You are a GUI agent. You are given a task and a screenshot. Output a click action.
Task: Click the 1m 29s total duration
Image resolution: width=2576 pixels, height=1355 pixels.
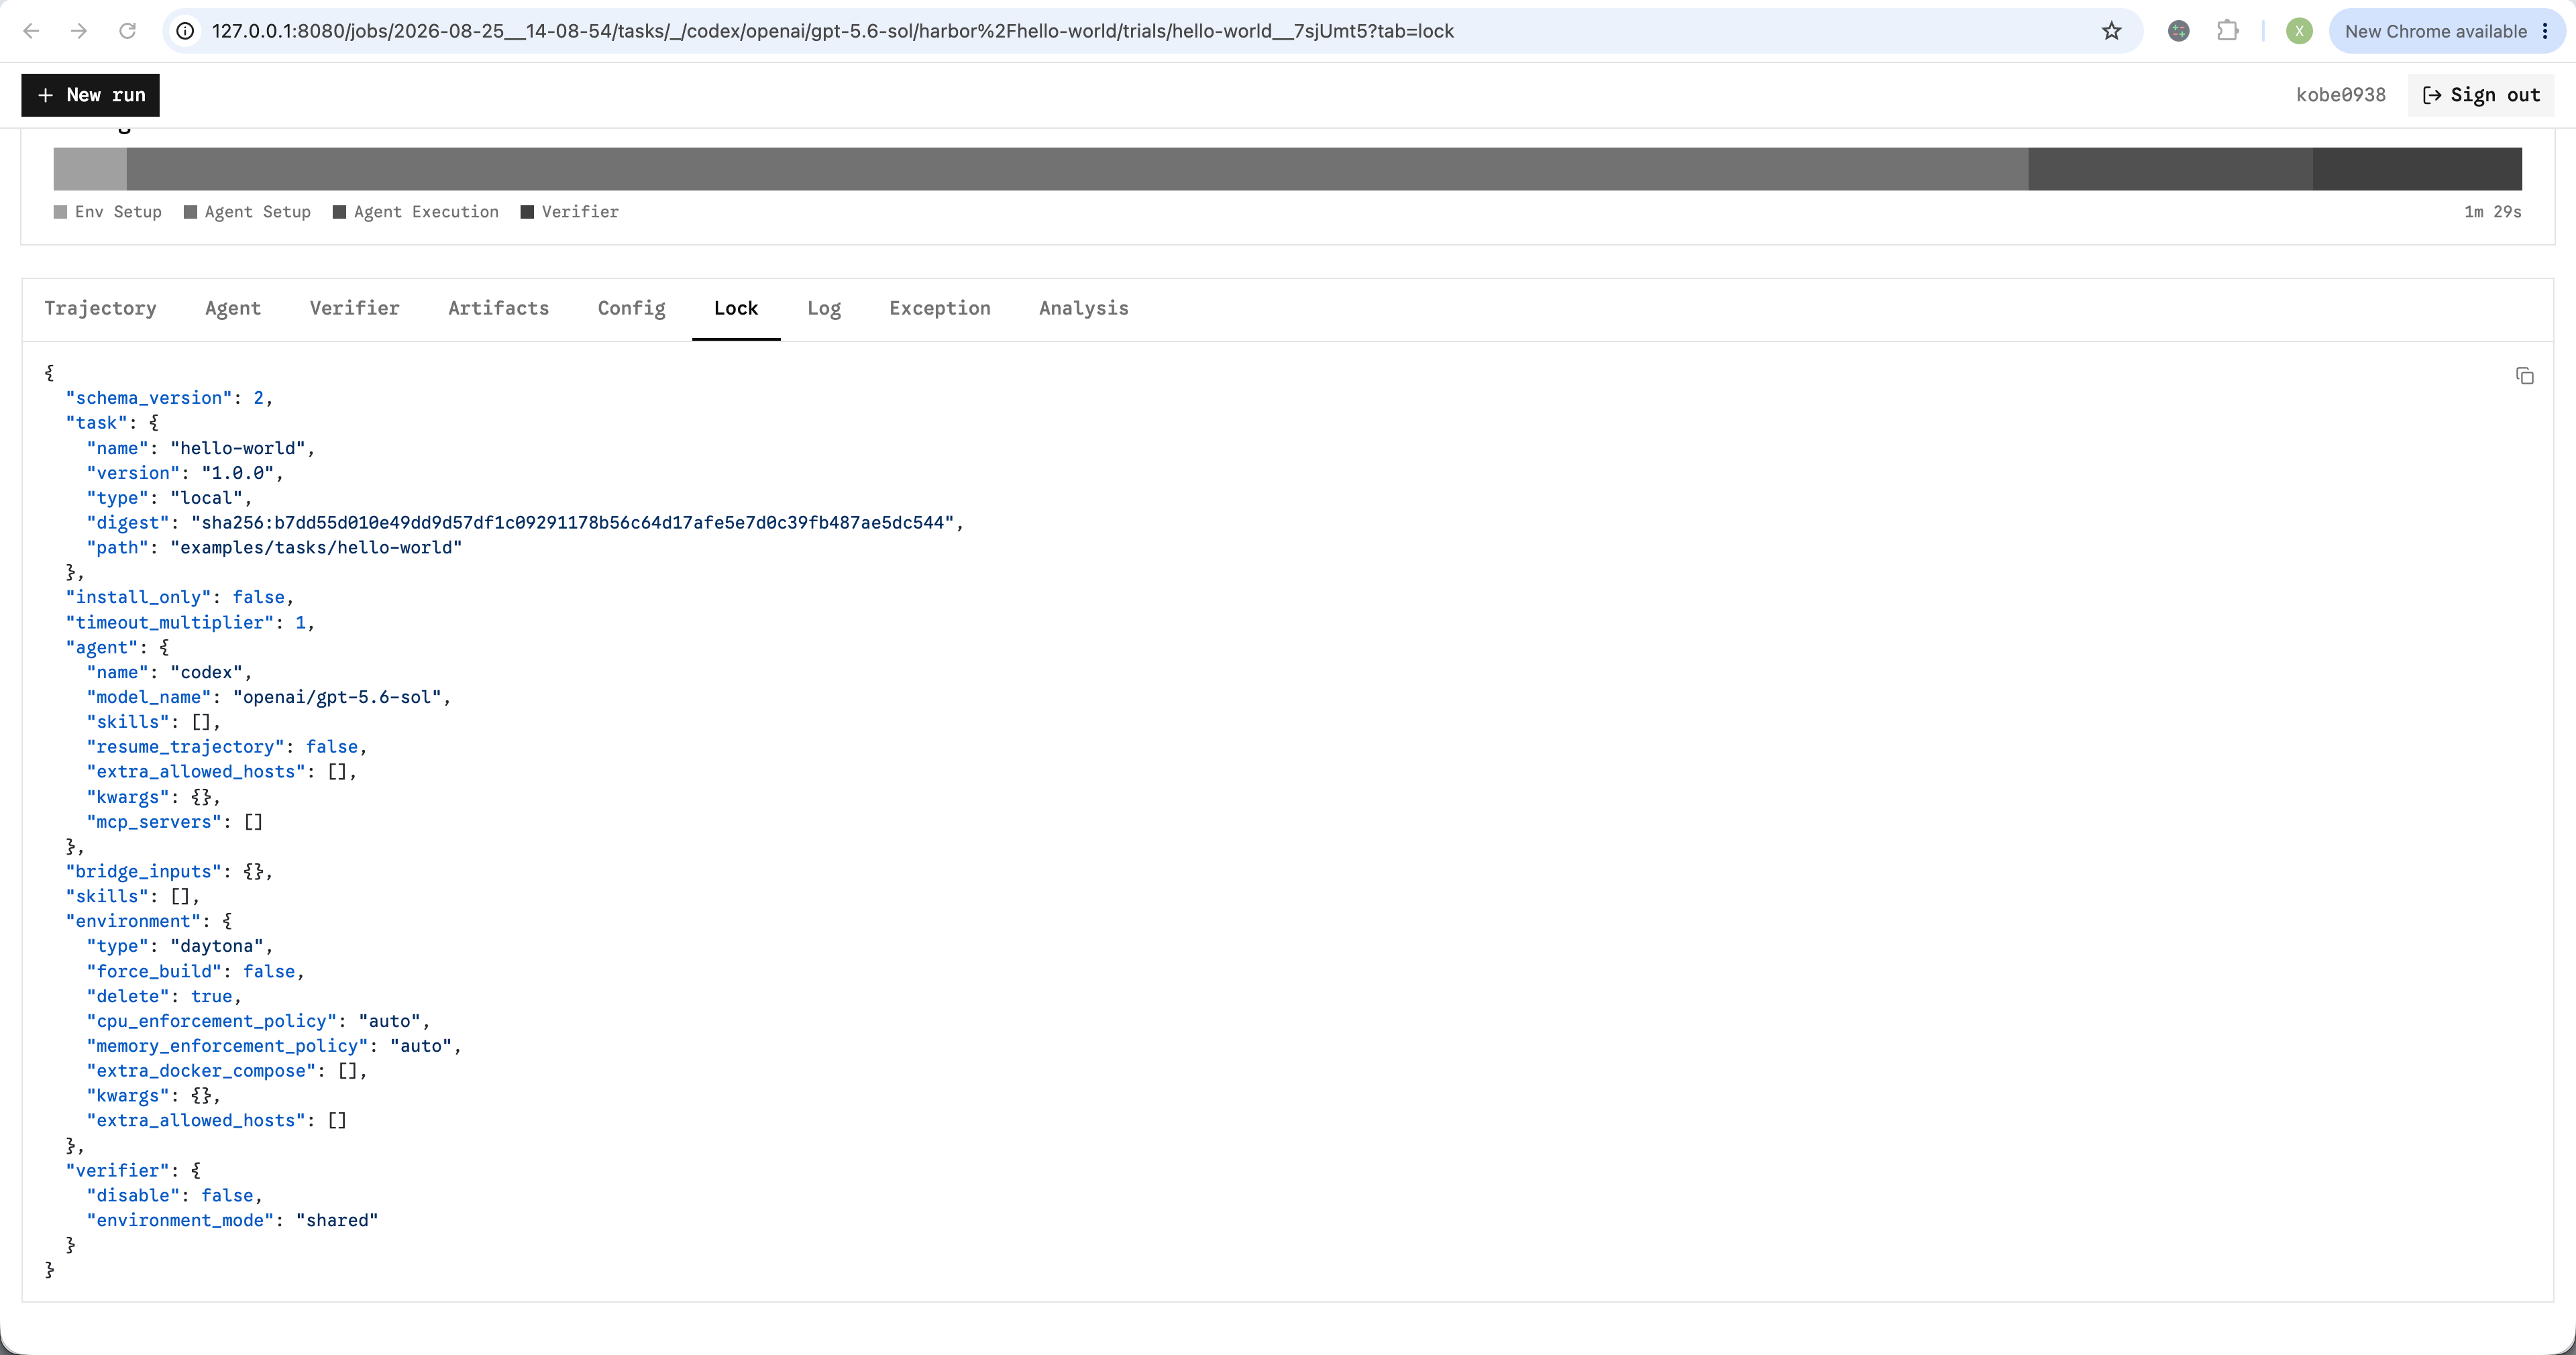(x=2492, y=212)
